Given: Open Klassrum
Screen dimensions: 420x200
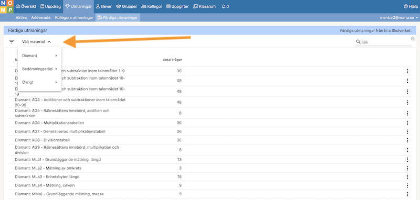Looking at the screenshot, I should [x=204, y=6].
